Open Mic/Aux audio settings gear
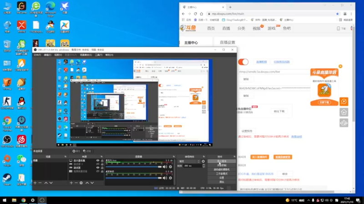 coord(170,167)
